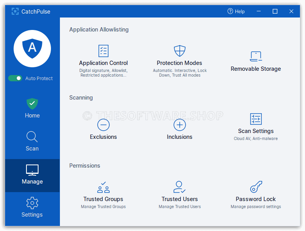Click the 'Application Allowlisting' heading

click(99, 30)
